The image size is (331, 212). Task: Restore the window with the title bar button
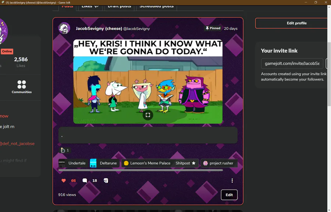point(316,2)
